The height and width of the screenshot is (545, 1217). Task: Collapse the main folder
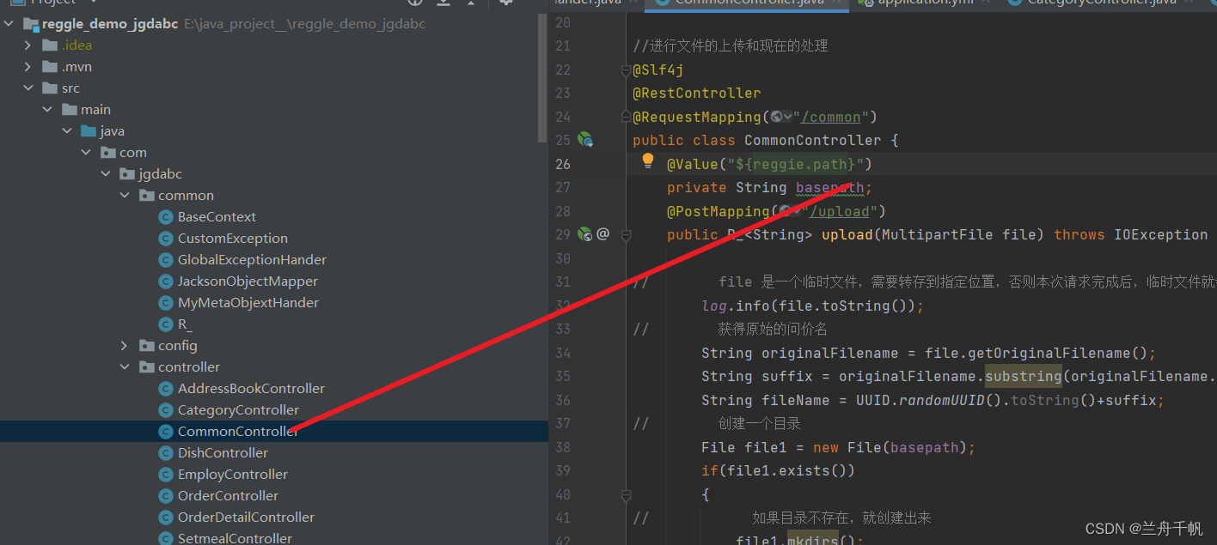click(47, 110)
